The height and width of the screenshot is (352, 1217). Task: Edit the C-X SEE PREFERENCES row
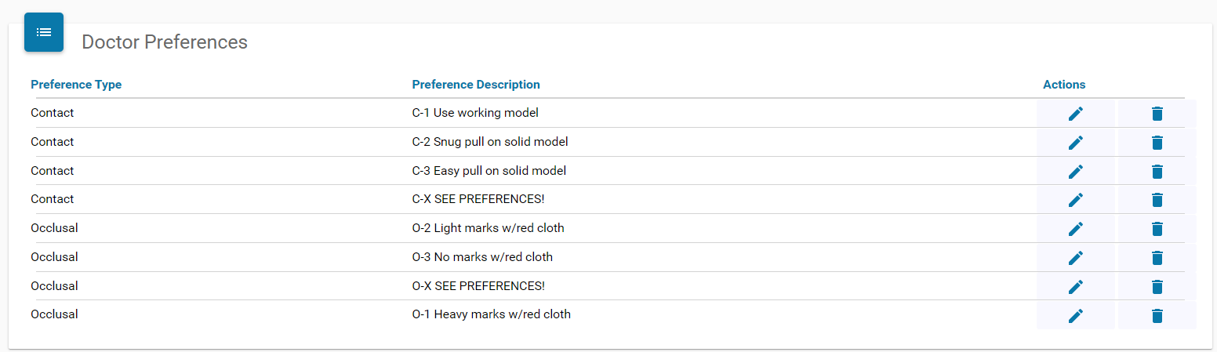point(1076,200)
